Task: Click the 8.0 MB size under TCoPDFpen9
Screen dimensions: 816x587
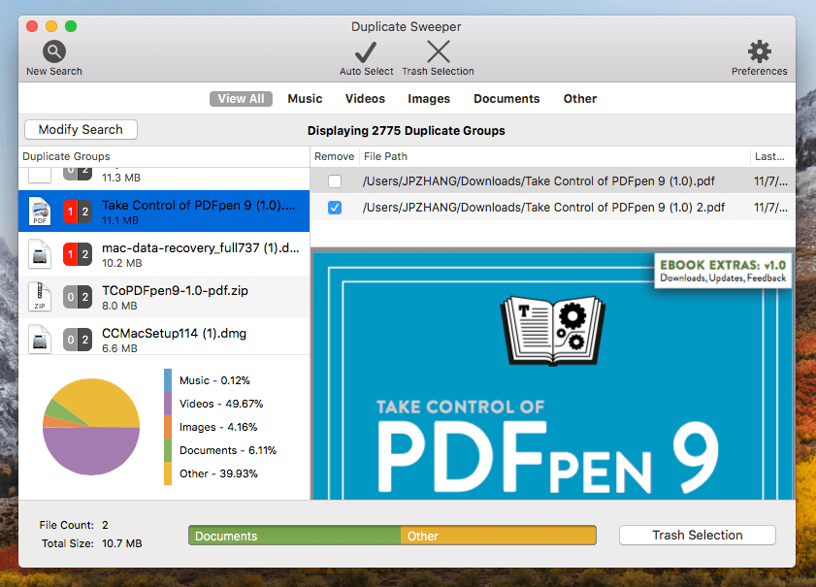Action: (119, 306)
